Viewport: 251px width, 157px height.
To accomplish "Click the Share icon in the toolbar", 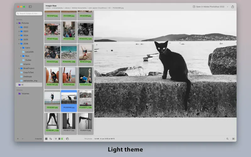I will point(232,7).
